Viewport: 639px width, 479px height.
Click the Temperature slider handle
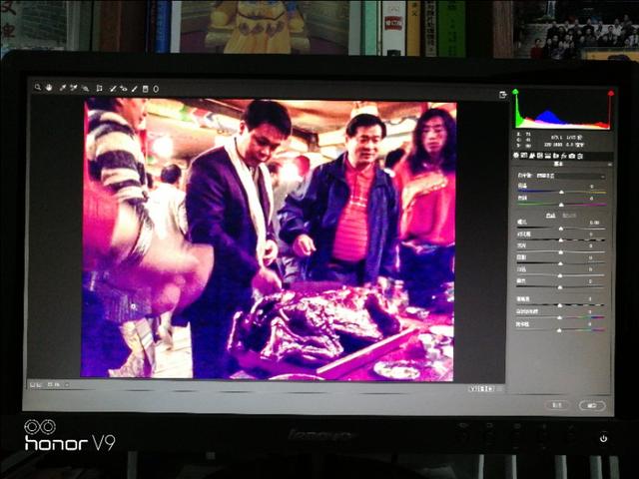pos(562,192)
